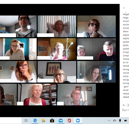The width and height of the screenshot is (129, 124).
Task: Click the microphone icon in system tray
Action: point(120,121)
